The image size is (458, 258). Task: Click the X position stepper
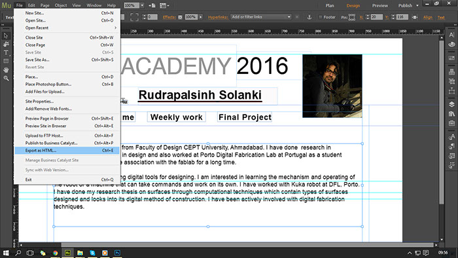pos(368,17)
